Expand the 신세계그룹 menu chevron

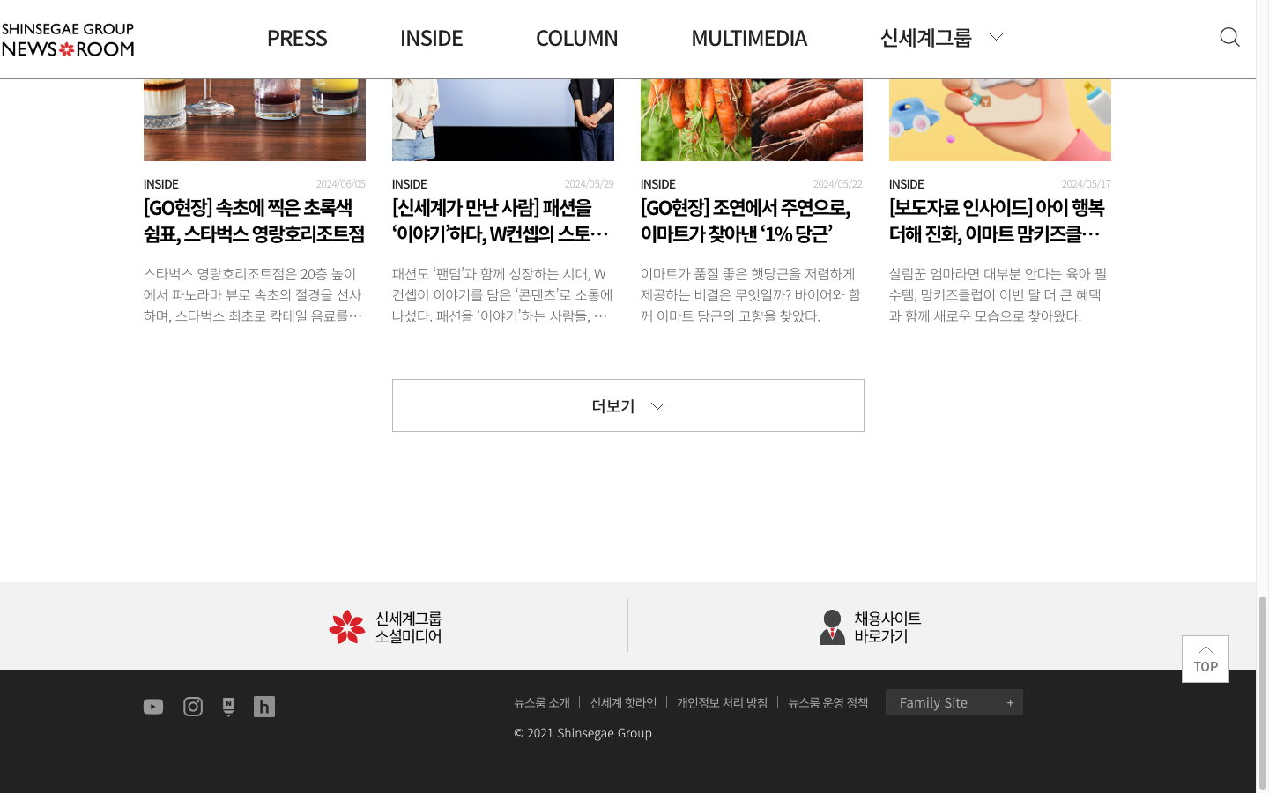(x=996, y=37)
